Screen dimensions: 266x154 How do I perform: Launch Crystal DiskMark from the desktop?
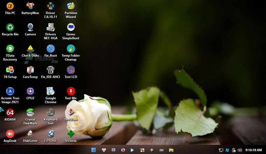(x=30, y=112)
